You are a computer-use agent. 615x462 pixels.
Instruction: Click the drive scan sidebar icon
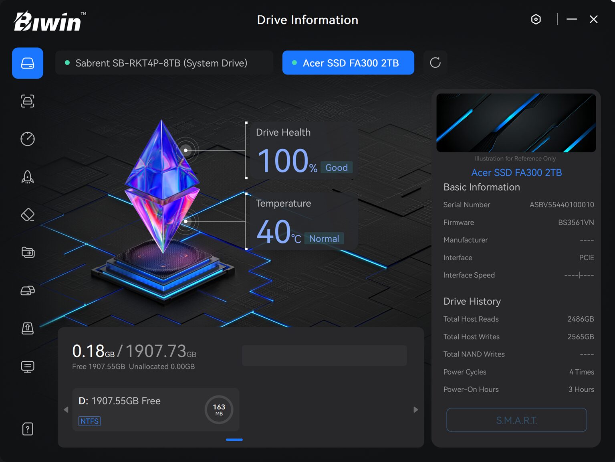28,101
